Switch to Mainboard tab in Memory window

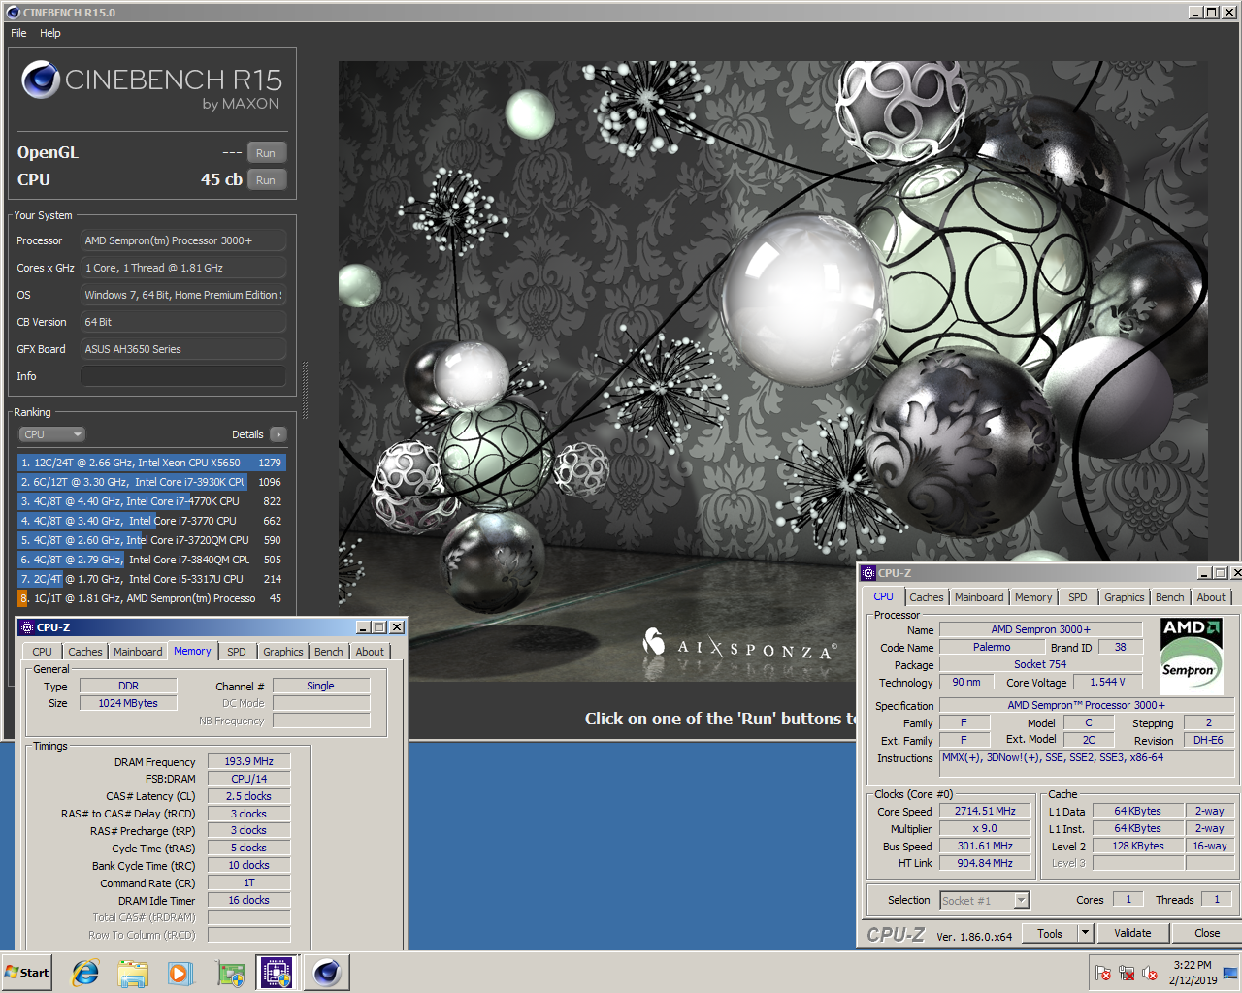[x=138, y=652]
